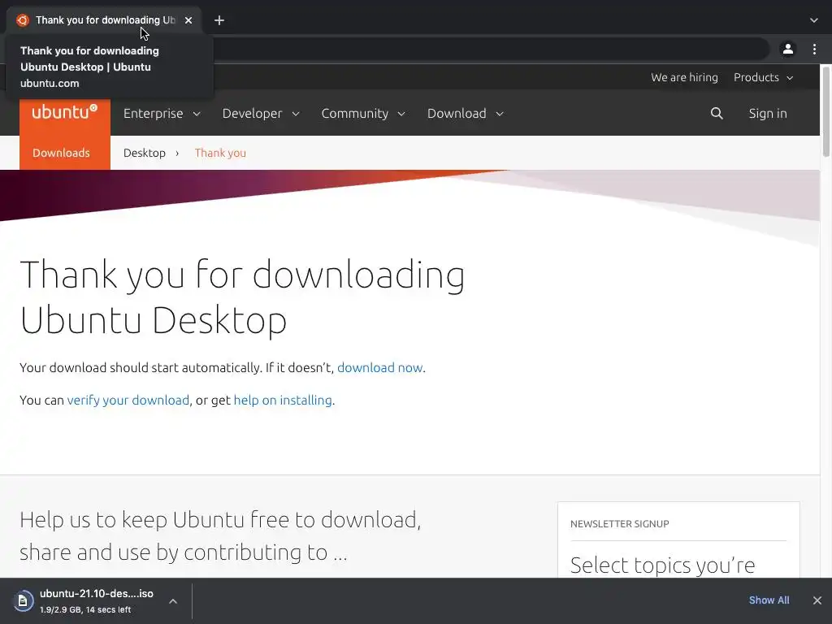Click 'Select topics you're' text
Image resolution: width=832 pixels, height=624 pixels.
pyautogui.click(x=662, y=565)
